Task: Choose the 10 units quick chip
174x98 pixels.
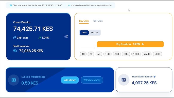Action: (83, 54)
